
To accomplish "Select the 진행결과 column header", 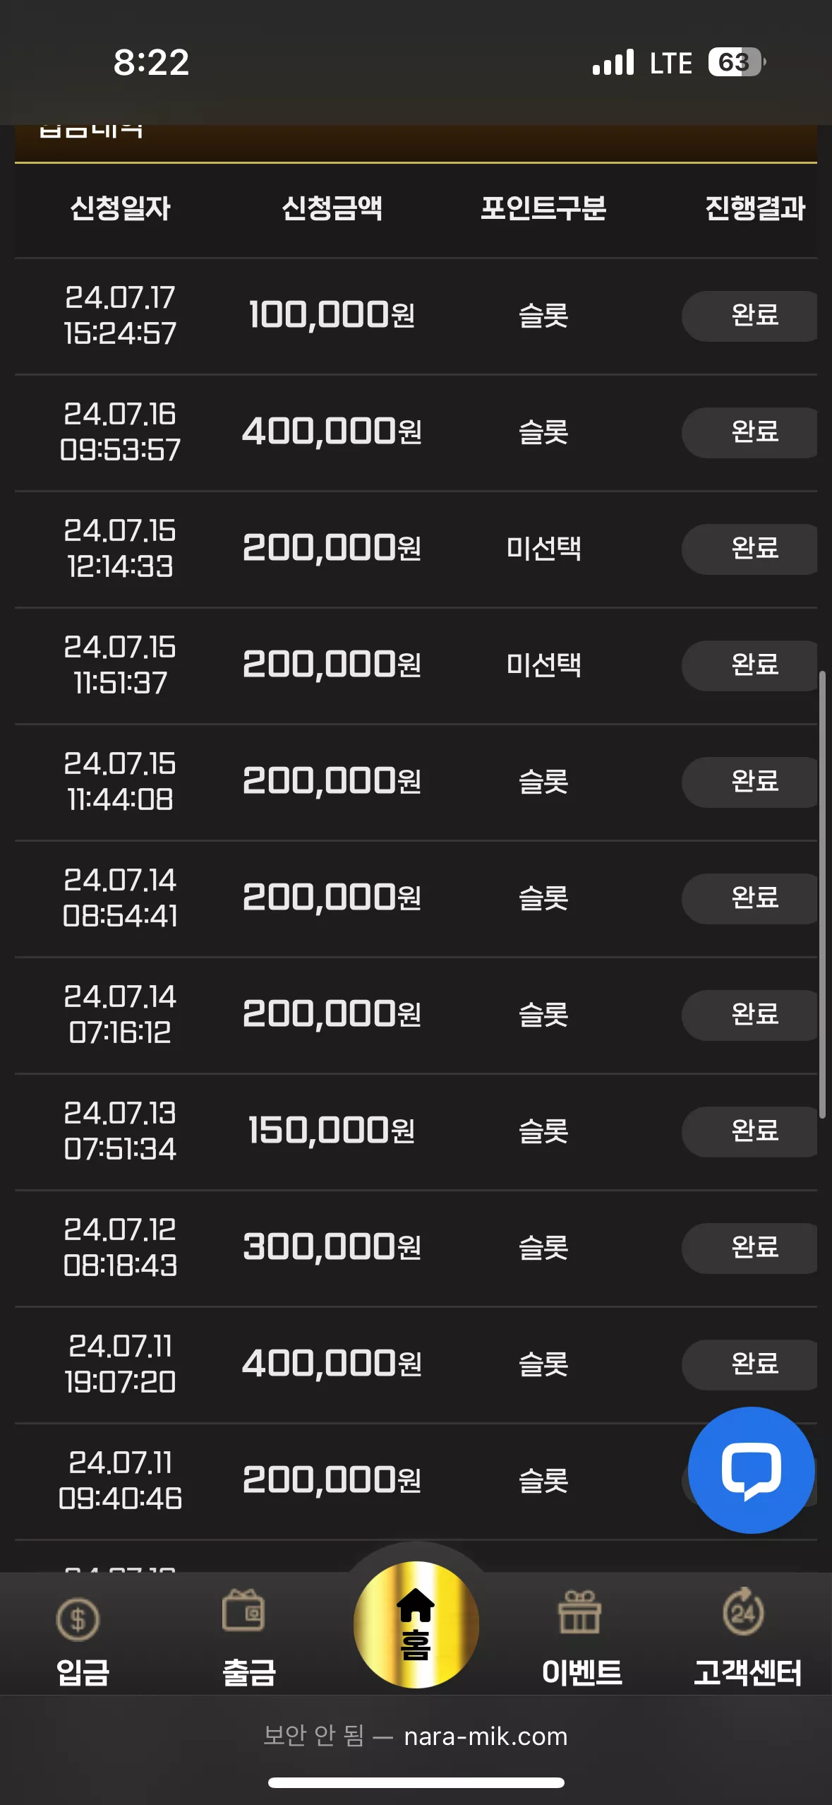I will pyautogui.click(x=755, y=208).
